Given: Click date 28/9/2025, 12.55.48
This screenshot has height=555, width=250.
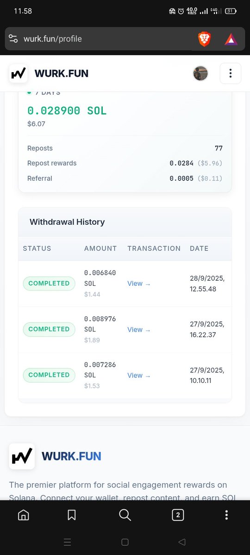Looking at the screenshot, I should (207, 284).
